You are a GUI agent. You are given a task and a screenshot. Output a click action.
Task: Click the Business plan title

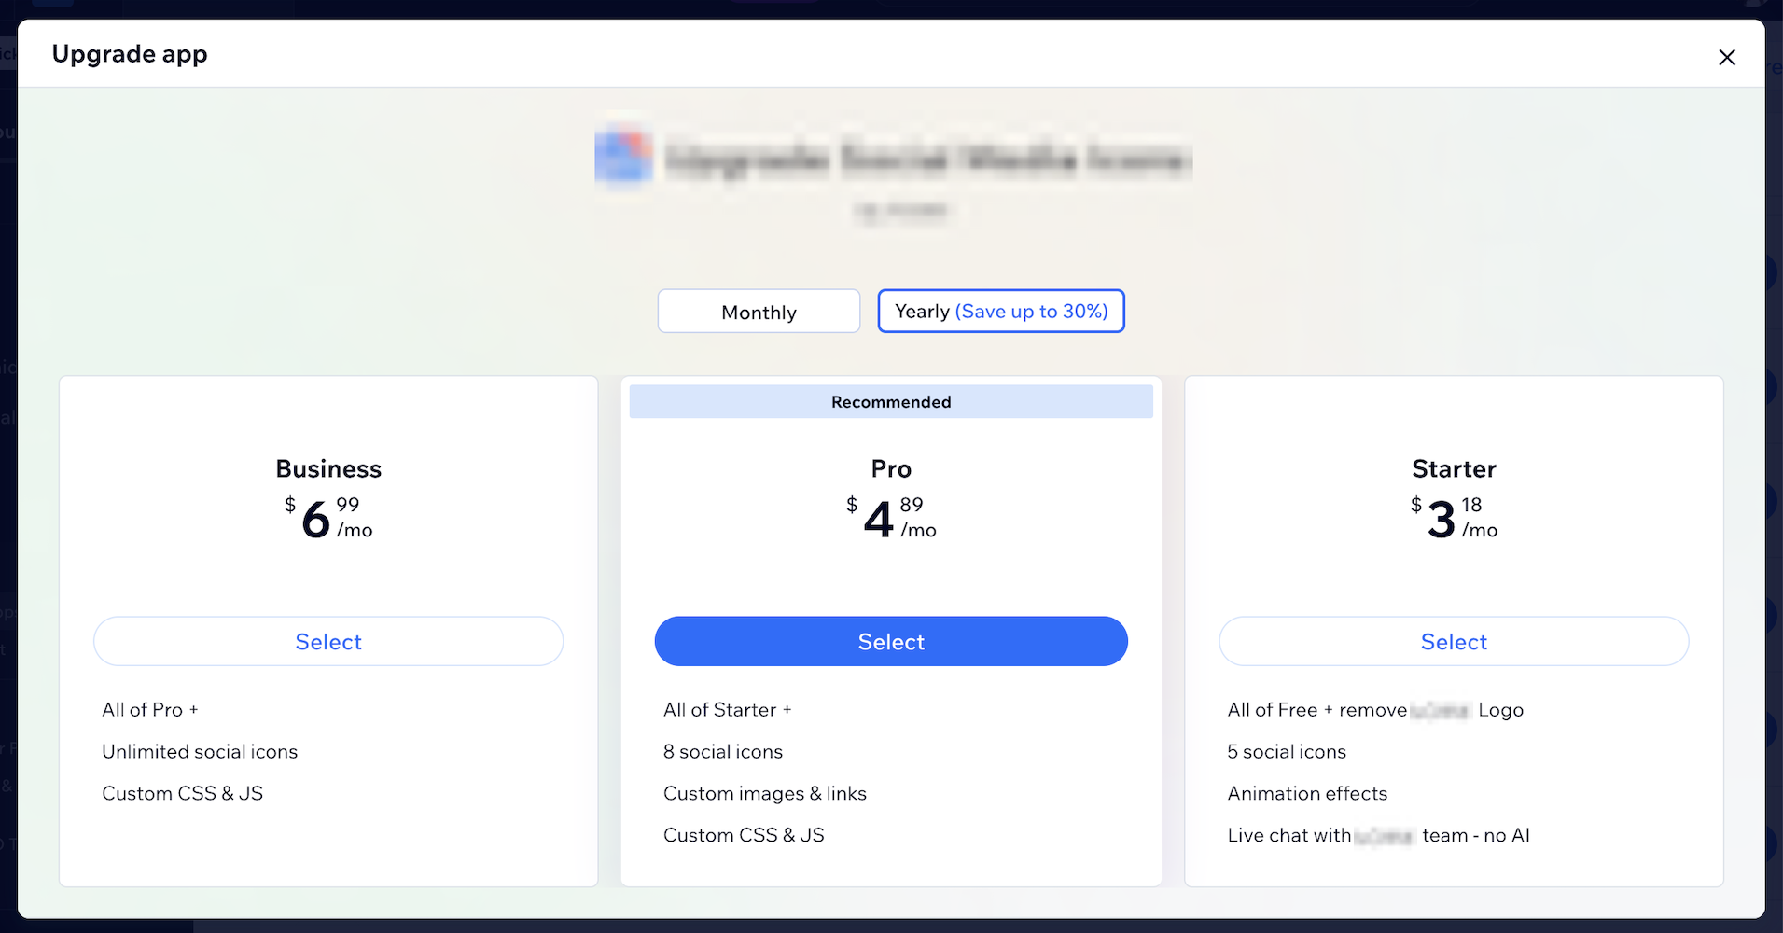tap(328, 468)
